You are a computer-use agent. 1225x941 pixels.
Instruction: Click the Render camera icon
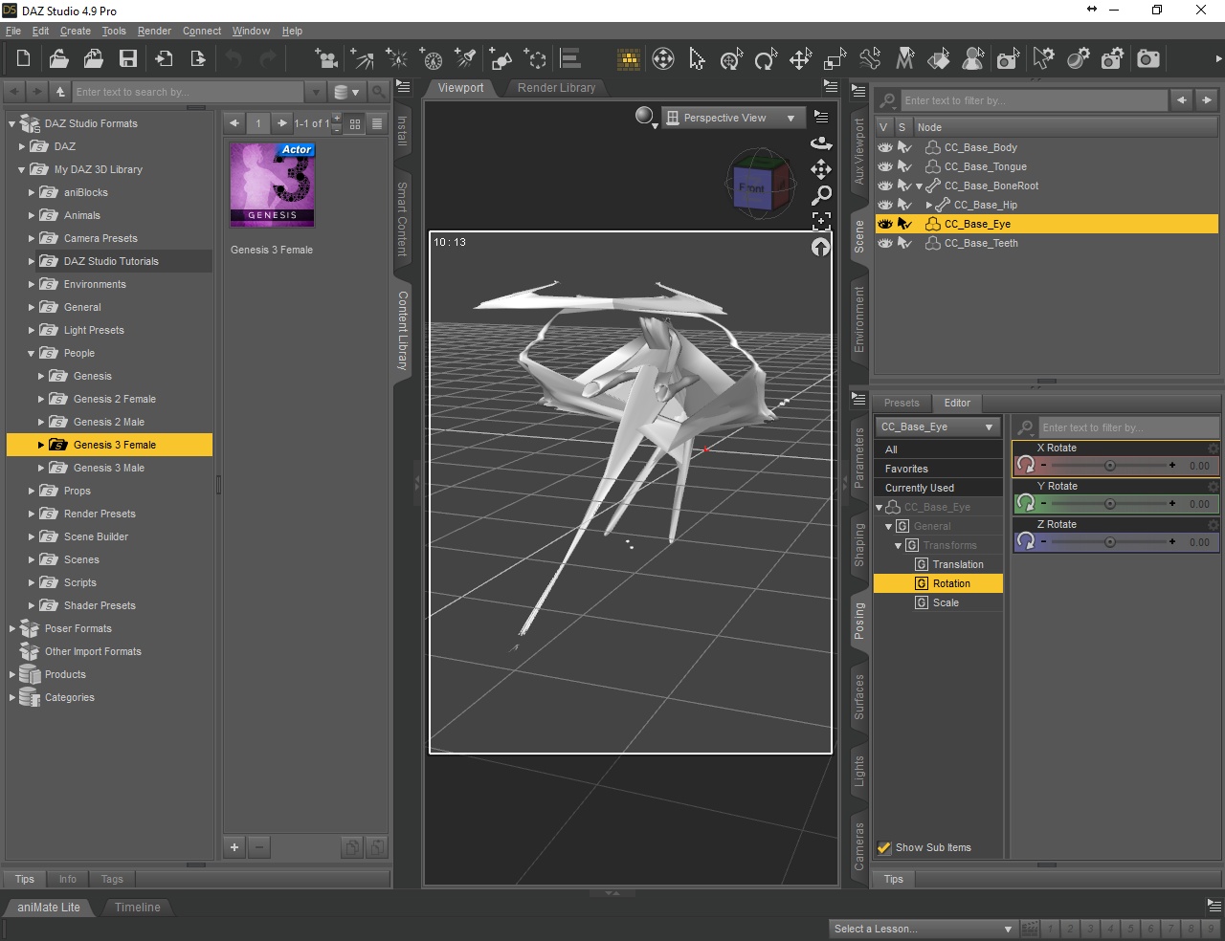[1148, 59]
